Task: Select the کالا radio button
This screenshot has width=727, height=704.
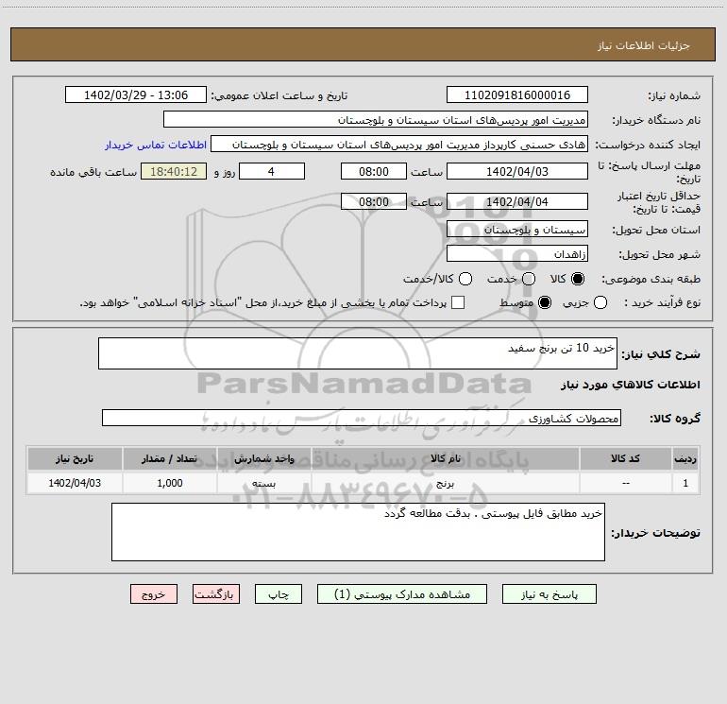Action: 578,279
